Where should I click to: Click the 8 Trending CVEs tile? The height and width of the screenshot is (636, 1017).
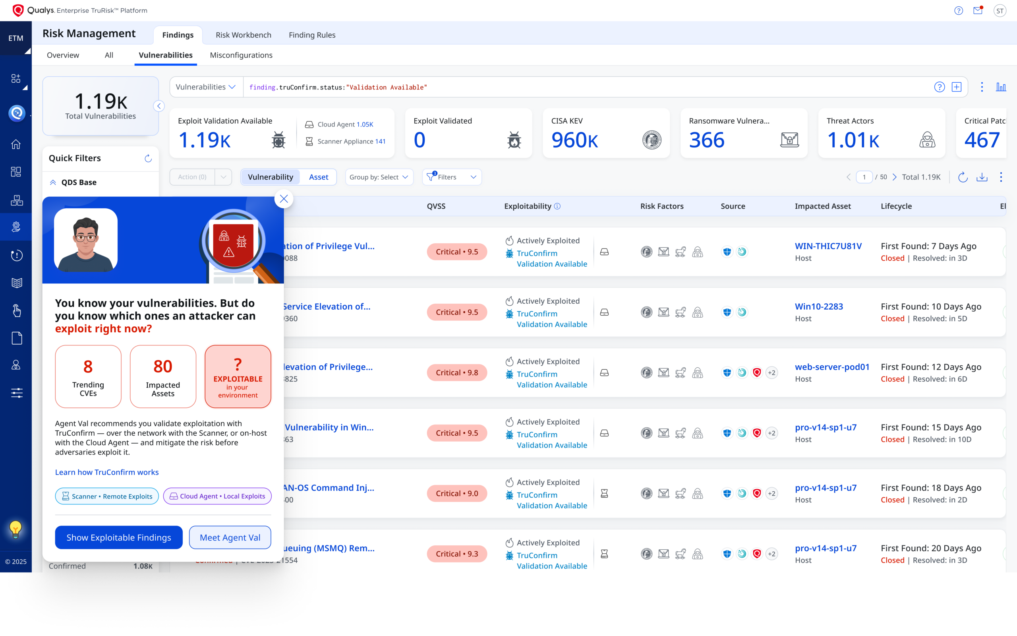tap(88, 376)
